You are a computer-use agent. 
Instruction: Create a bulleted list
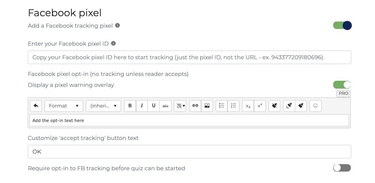222,106
